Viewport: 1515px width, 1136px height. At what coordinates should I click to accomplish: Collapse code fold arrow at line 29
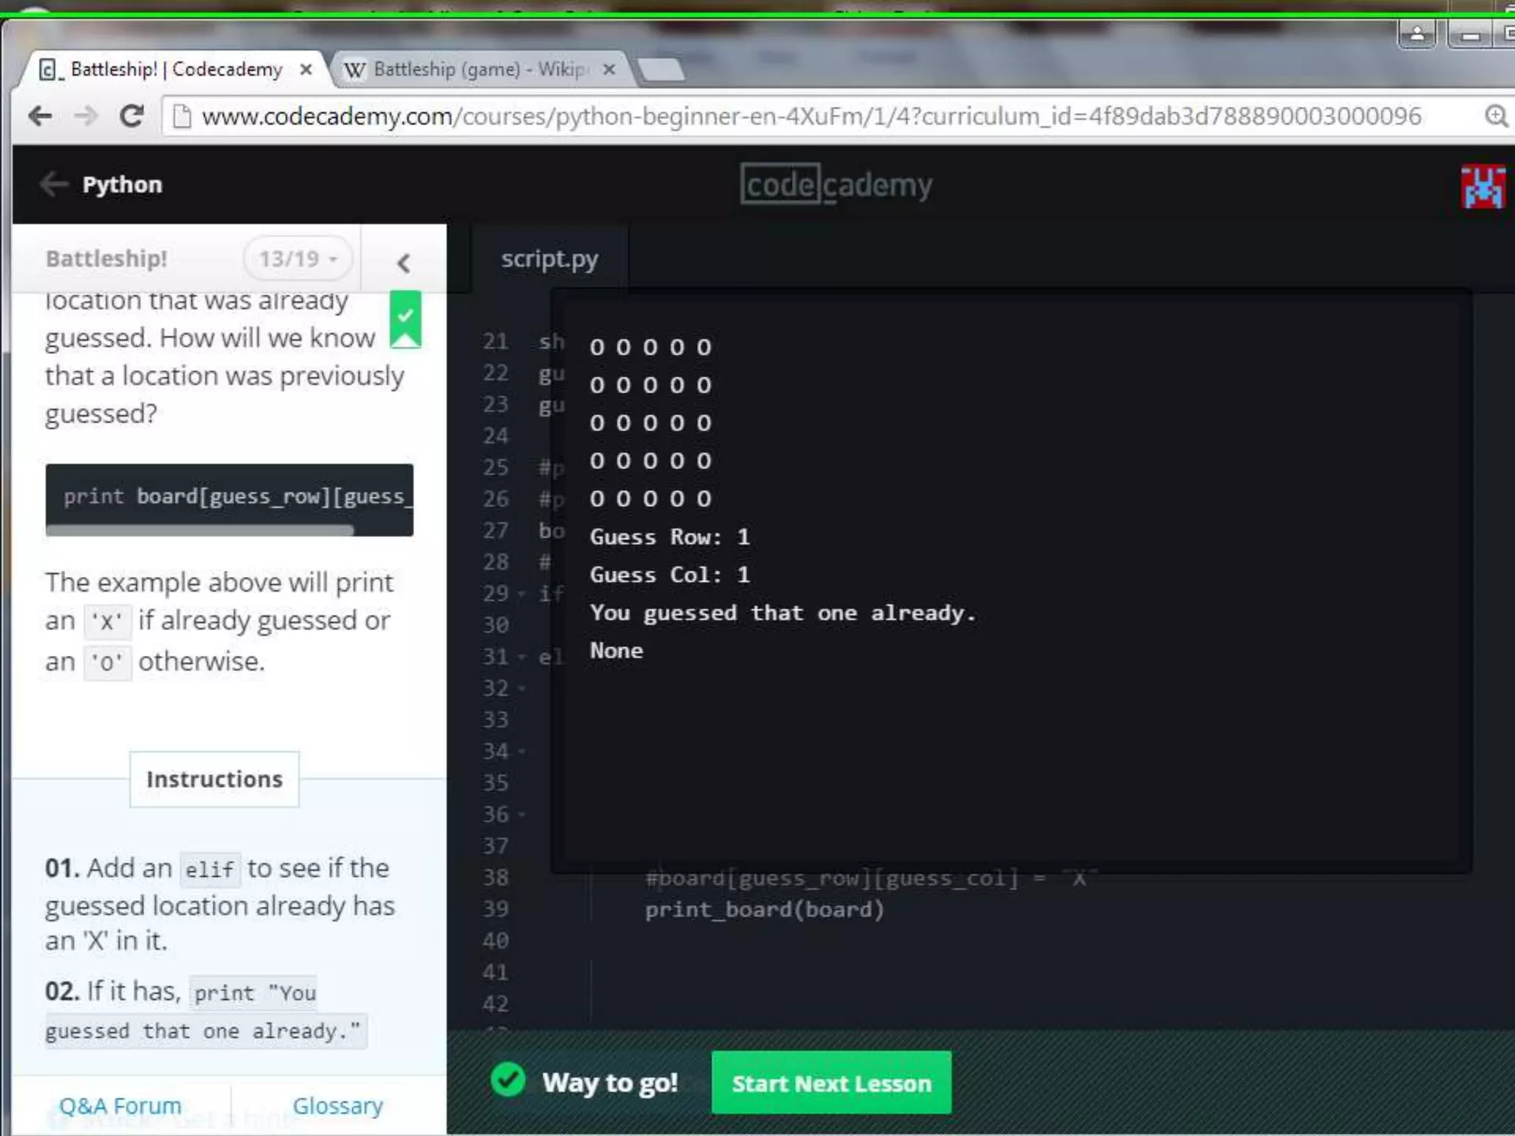(522, 594)
